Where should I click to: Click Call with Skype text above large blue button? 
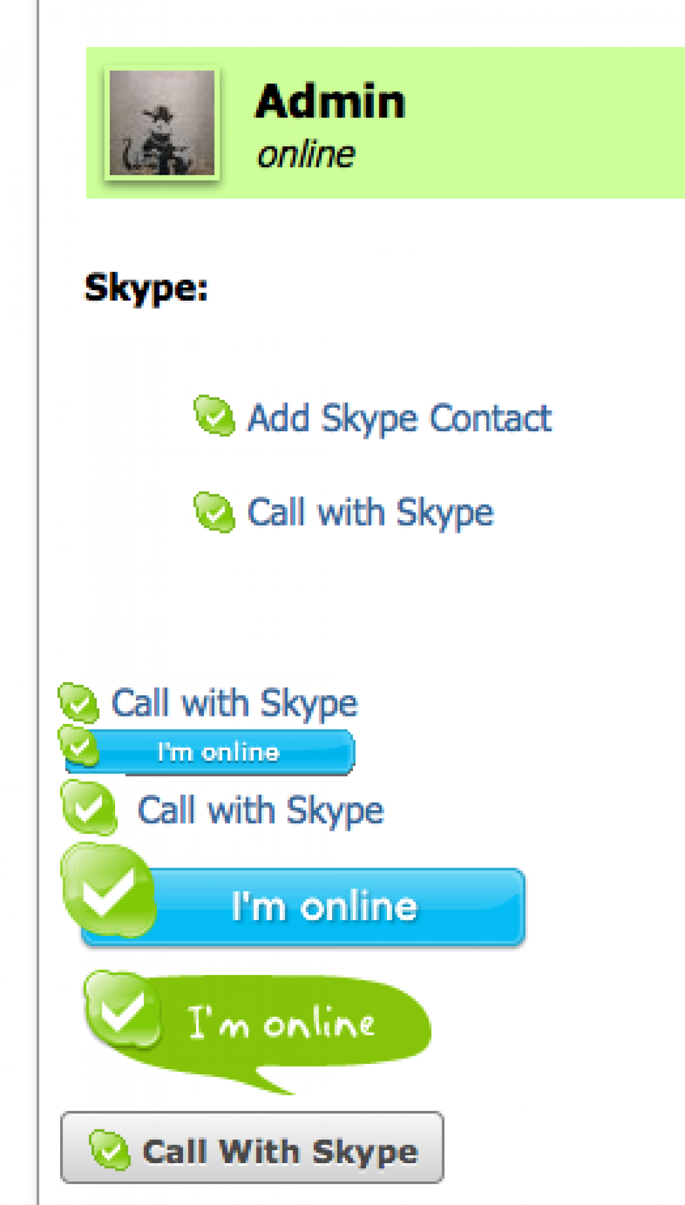click(261, 810)
